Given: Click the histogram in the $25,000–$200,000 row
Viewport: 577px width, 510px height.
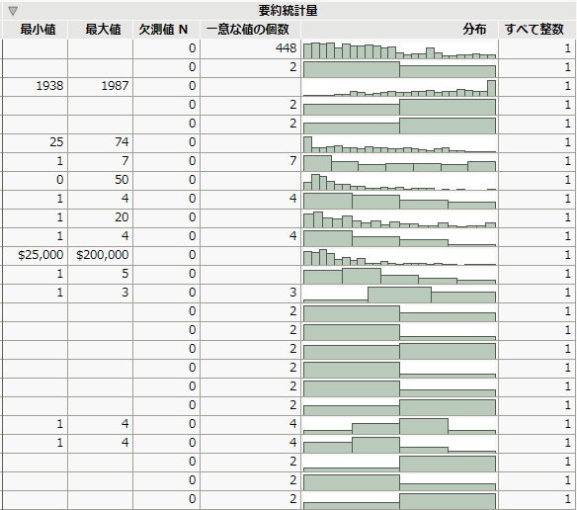Looking at the screenshot, I should click(x=399, y=257).
